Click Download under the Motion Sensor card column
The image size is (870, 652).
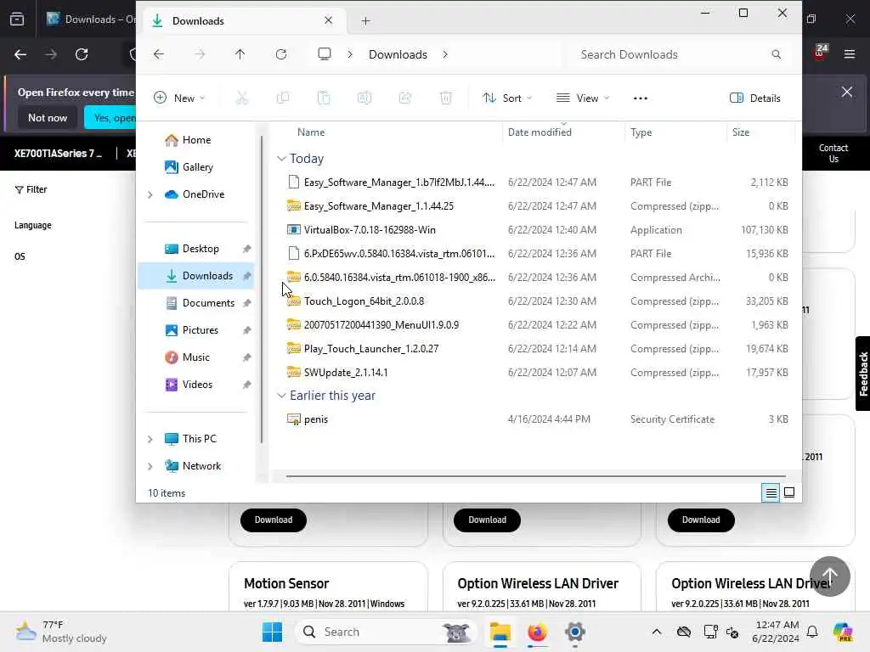coord(274,520)
